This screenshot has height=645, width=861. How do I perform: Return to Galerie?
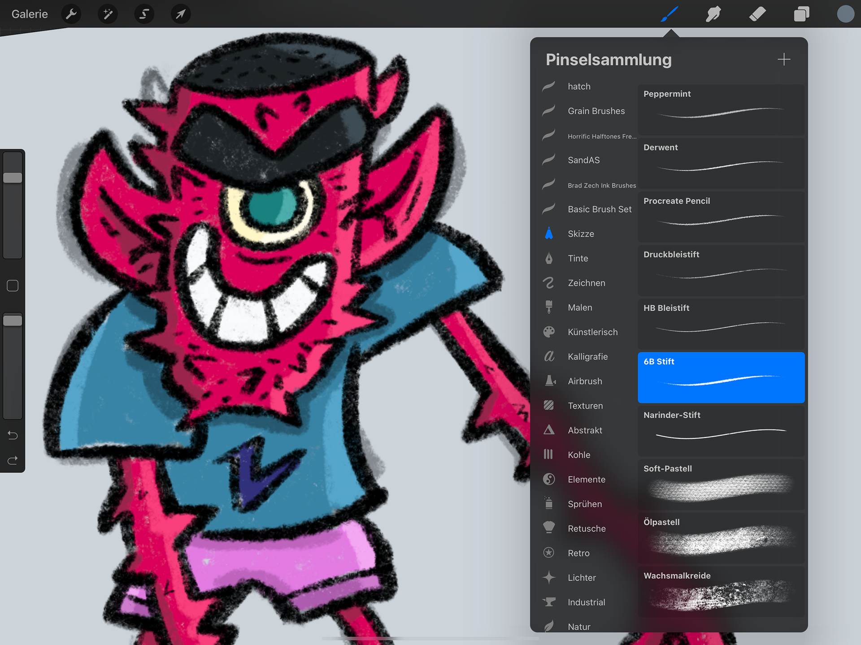30,14
